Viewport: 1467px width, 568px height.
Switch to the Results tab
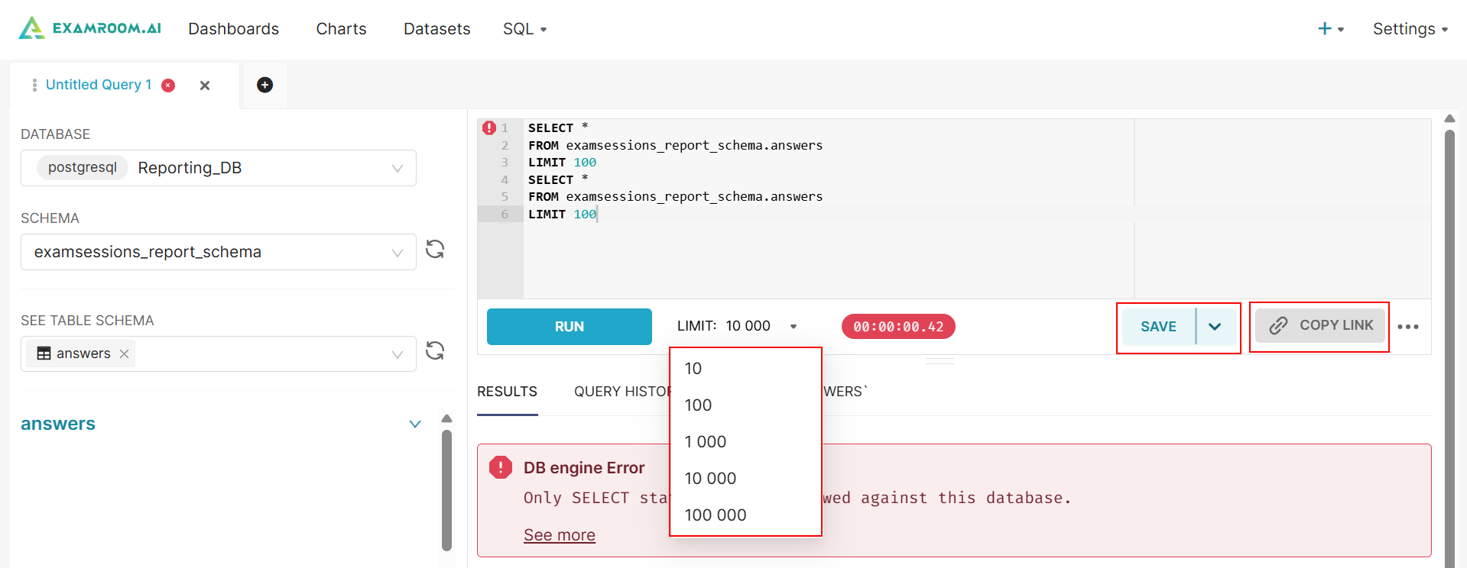coord(507,392)
